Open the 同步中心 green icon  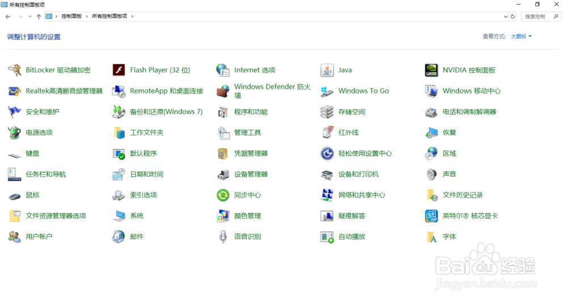tap(223, 195)
